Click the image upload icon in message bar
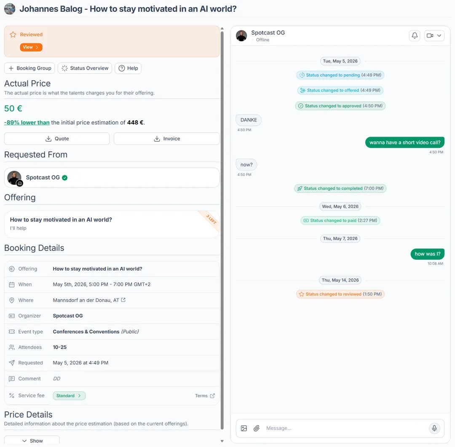 244,428
